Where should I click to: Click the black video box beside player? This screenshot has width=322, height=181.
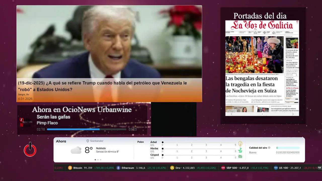tap(174, 119)
